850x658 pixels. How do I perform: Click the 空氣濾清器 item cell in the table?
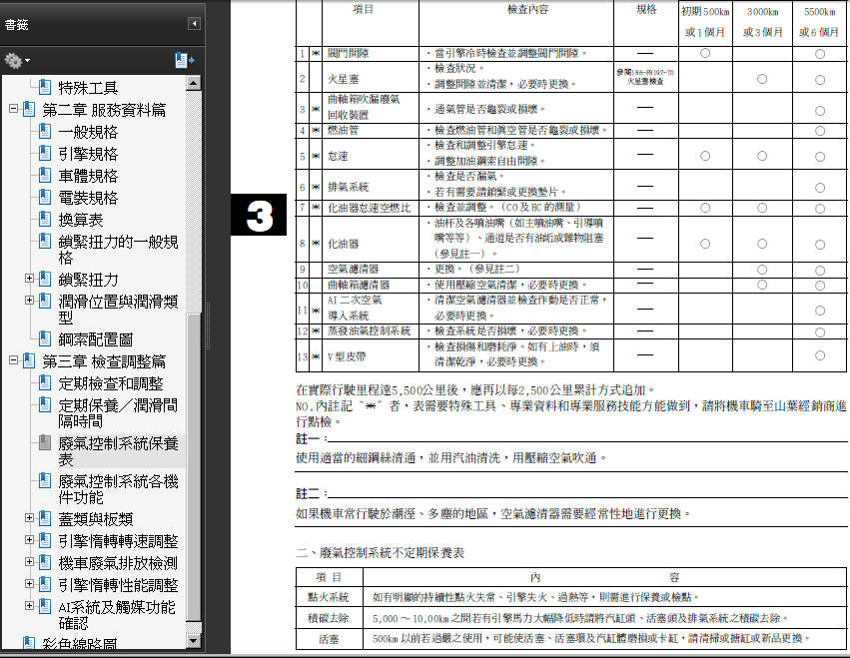[x=371, y=269]
